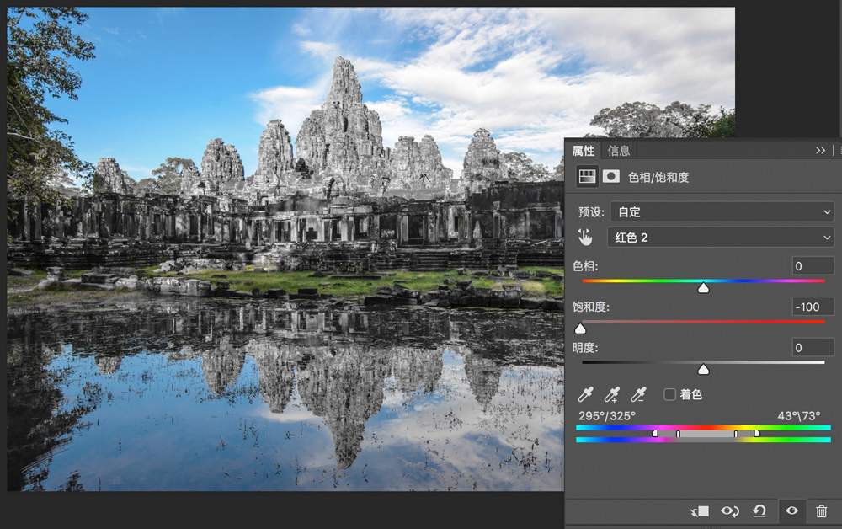This screenshot has height=529, width=842.
Task: Open the 红色 2 color range dropdown
Action: tap(720, 238)
